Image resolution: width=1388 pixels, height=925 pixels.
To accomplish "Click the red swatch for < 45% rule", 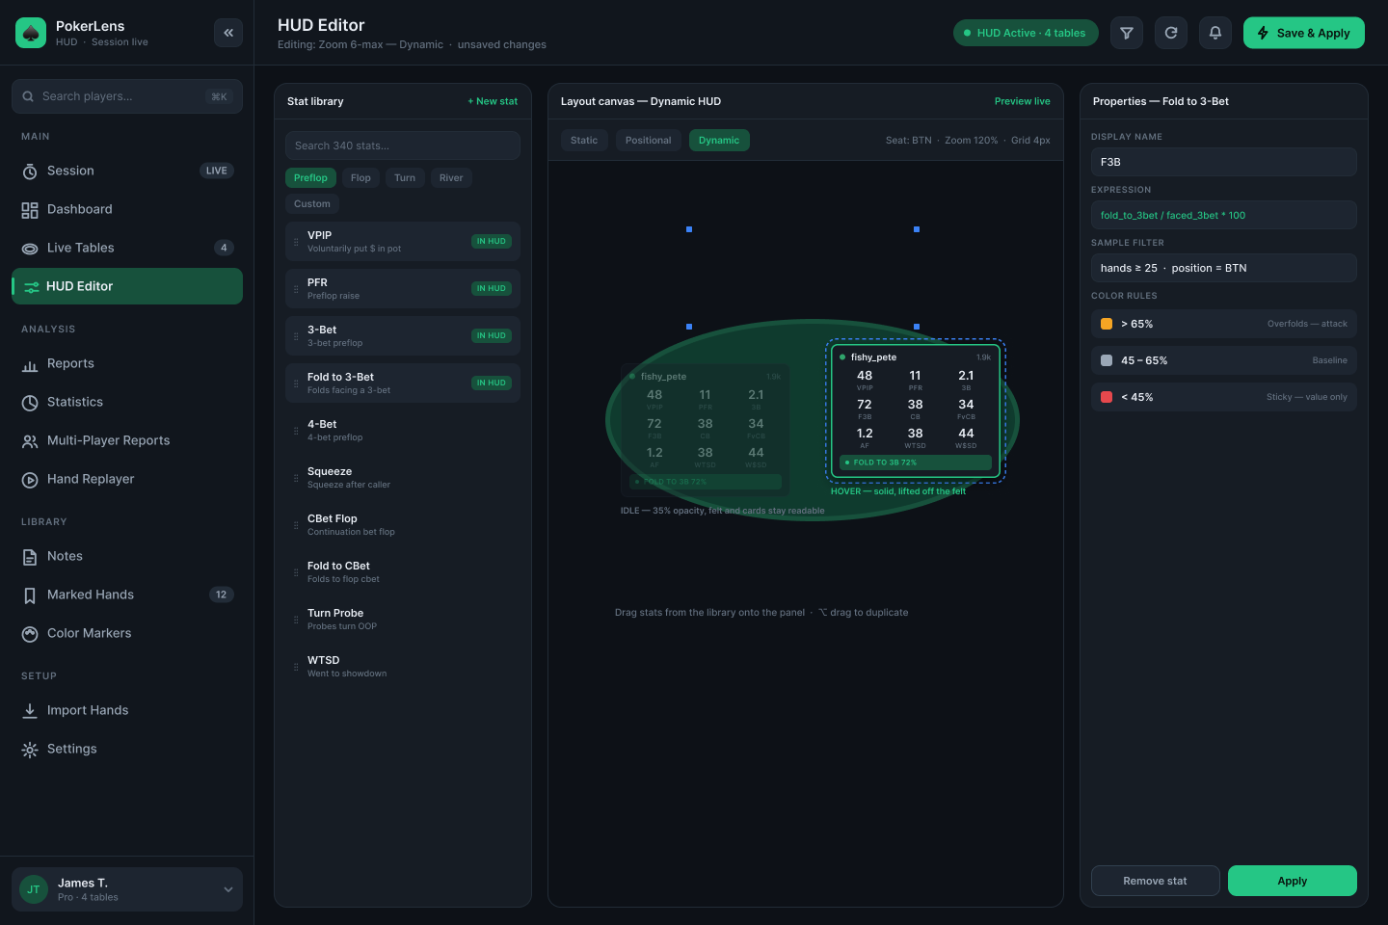I will click(1107, 397).
